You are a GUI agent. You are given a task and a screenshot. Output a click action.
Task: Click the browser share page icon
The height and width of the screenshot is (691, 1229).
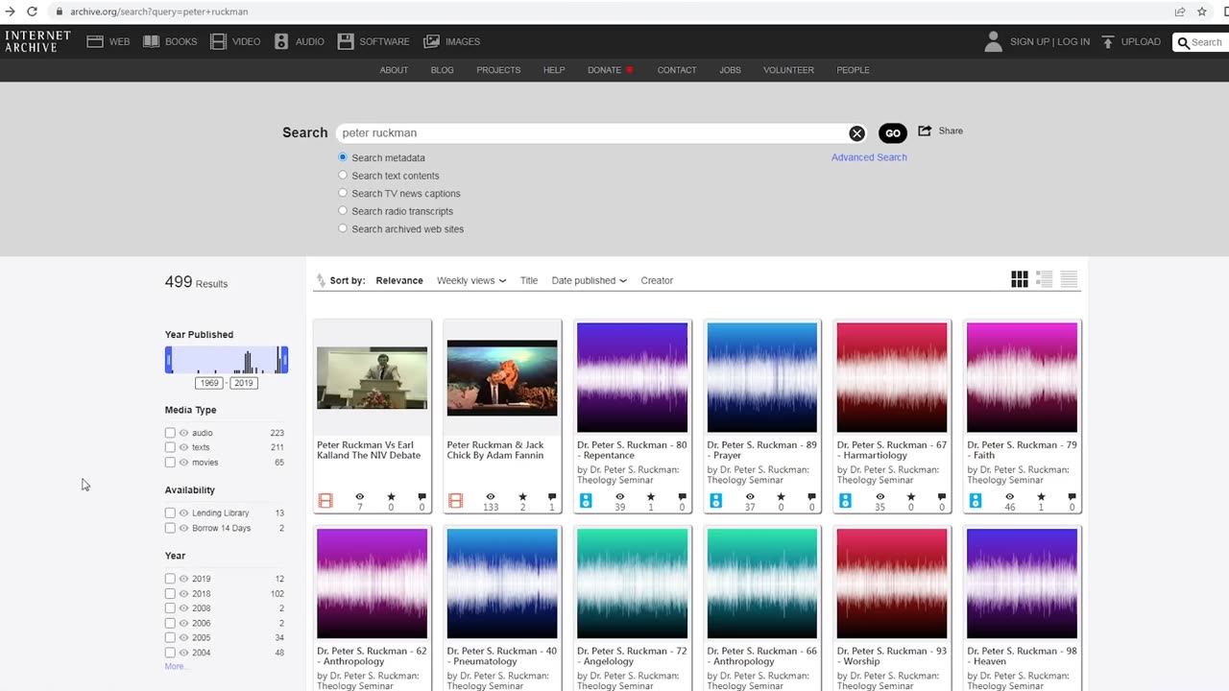click(1180, 12)
